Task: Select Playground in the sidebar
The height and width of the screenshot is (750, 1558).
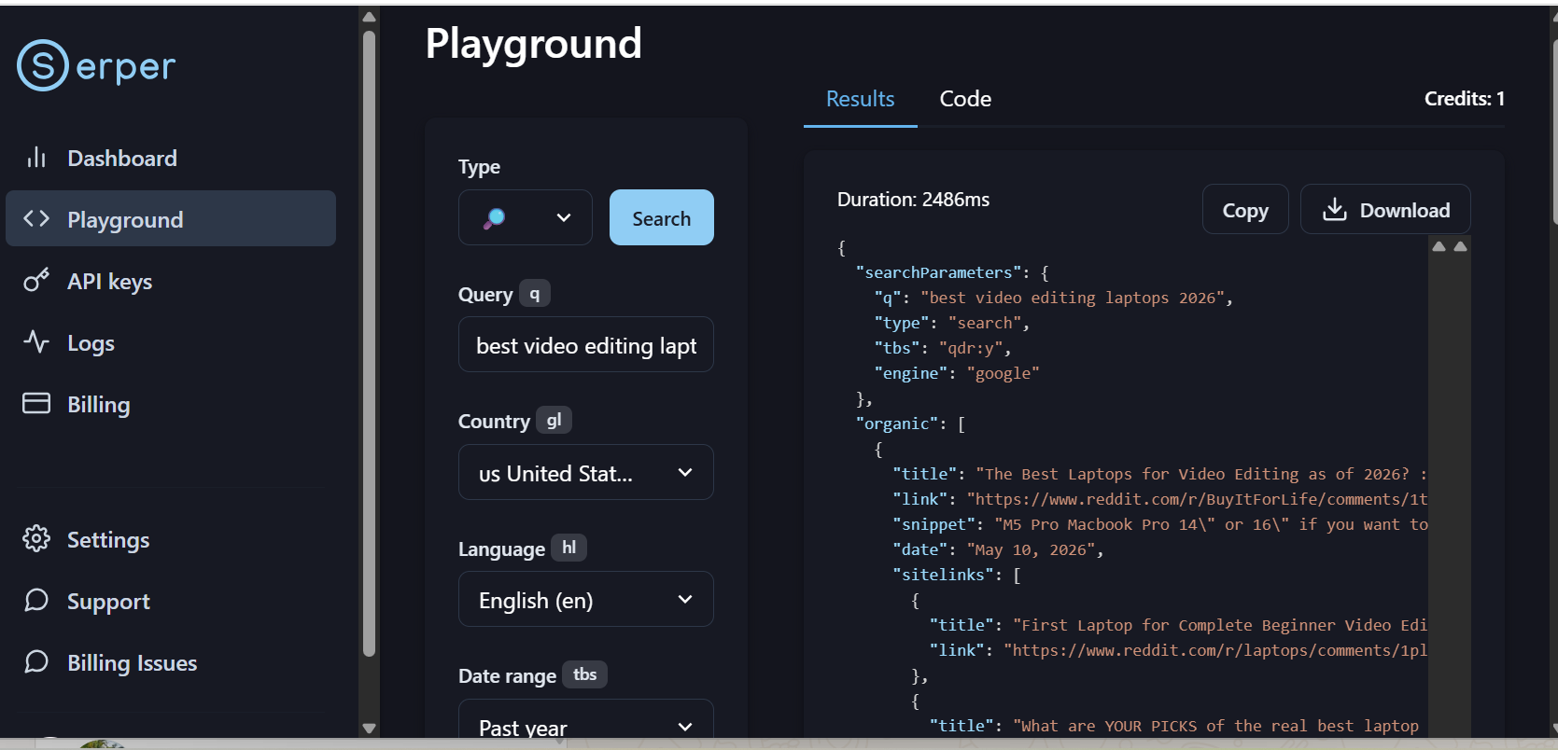Action: (171, 218)
